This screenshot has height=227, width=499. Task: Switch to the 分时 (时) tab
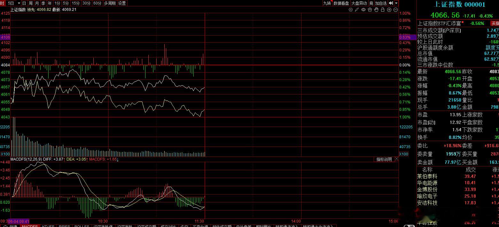pos(2,3)
